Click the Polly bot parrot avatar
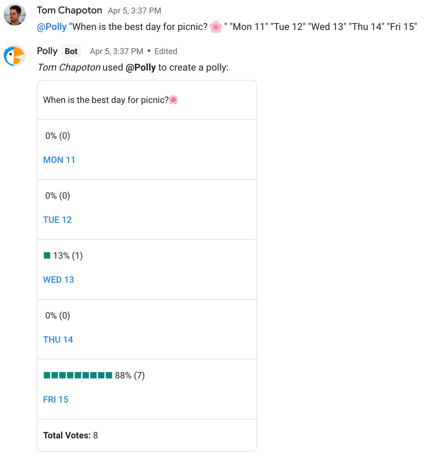Viewport: 429px width, 458px height. pos(15,55)
